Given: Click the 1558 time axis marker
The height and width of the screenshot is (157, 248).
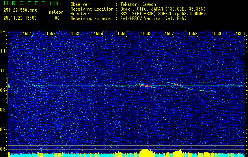Looking at the screenshot, I should pos(193,33).
